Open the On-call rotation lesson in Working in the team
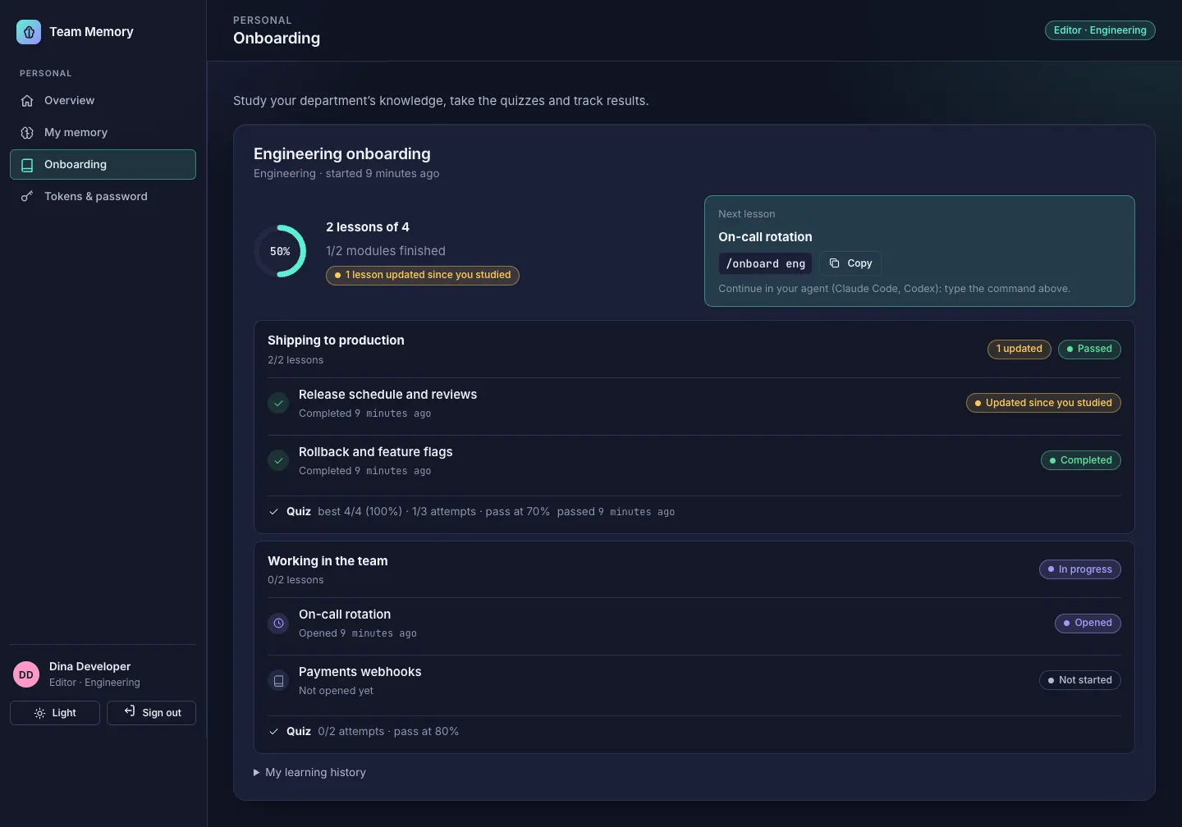1182x827 pixels. (x=345, y=615)
